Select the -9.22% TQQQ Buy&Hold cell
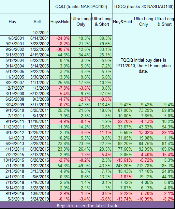 tap(123, 194)
